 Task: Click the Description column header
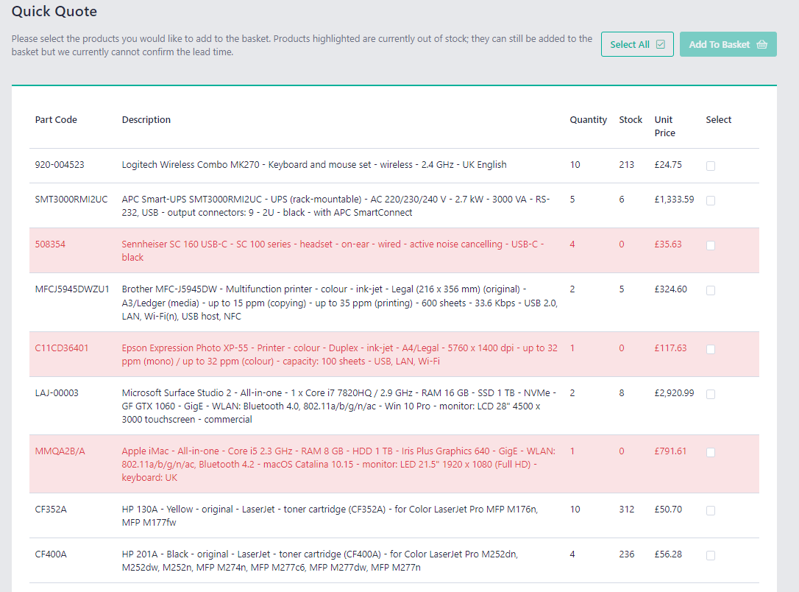click(146, 120)
